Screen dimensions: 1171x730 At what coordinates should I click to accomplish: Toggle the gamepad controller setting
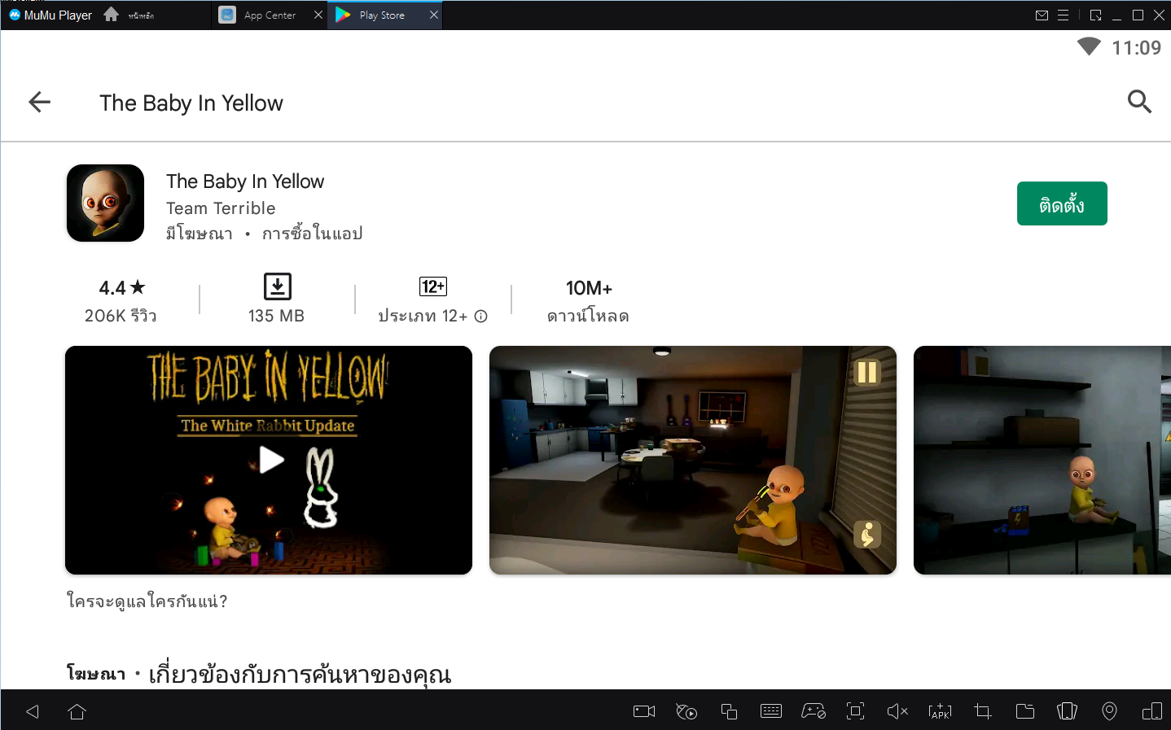tap(813, 711)
